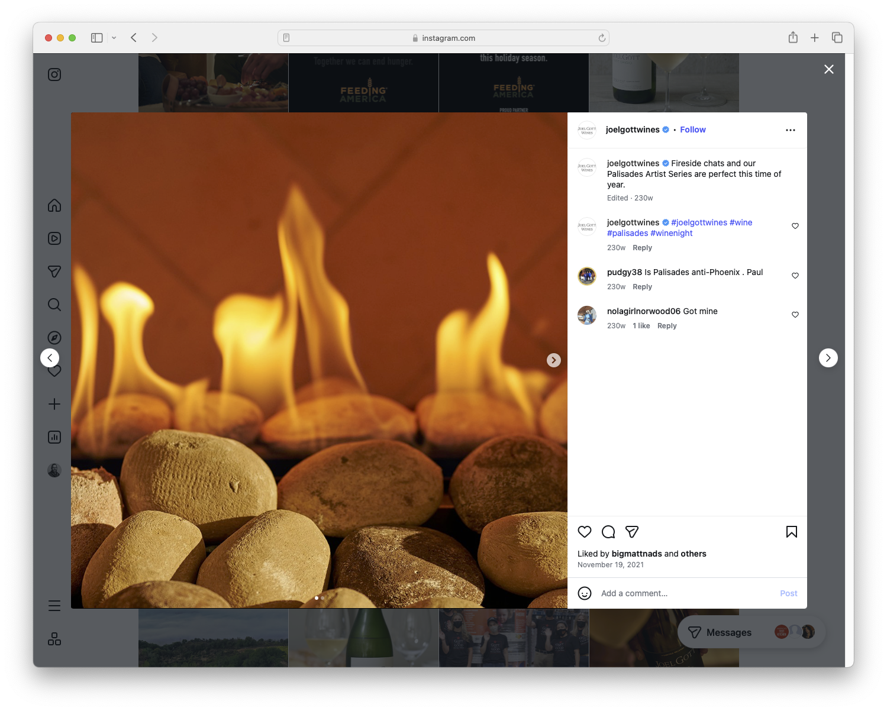Open Search in the sidebar
Viewport: 887px width, 711px height.
(x=54, y=305)
